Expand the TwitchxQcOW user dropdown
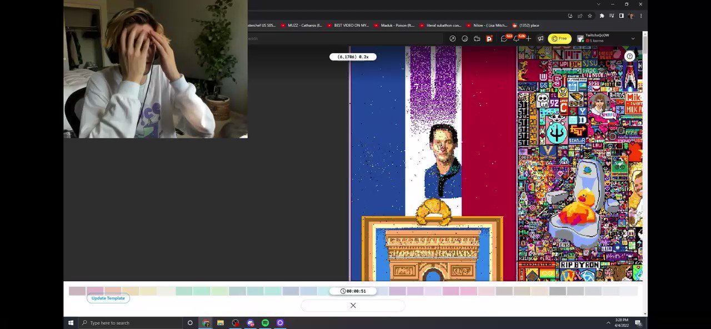This screenshot has width=711, height=329. (633, 38)
